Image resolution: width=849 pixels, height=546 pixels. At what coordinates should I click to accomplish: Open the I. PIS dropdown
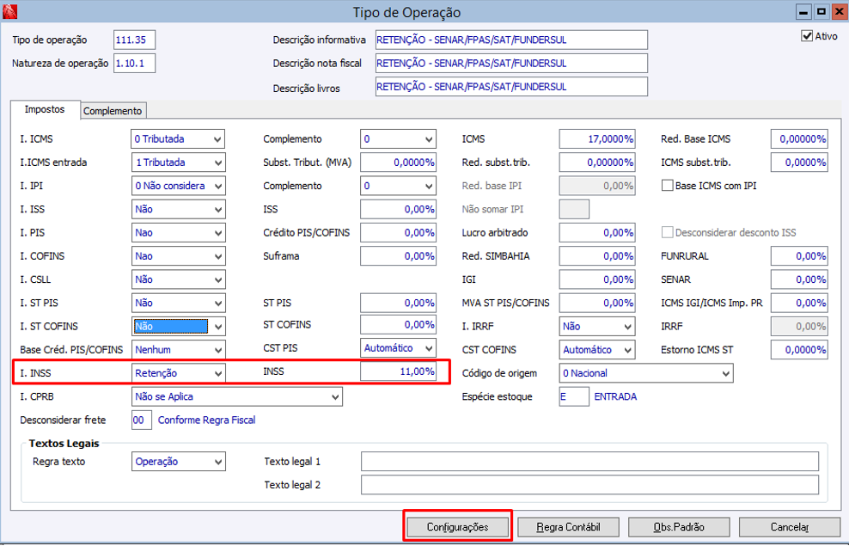[178, 233]
